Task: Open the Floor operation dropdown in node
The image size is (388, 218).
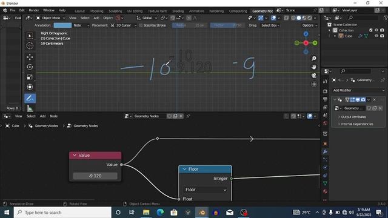Action: (x=206, y=190)
